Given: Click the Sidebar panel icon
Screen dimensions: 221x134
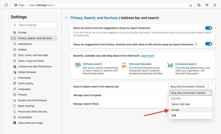Looking at the screenshot, I should click(14, 50).
